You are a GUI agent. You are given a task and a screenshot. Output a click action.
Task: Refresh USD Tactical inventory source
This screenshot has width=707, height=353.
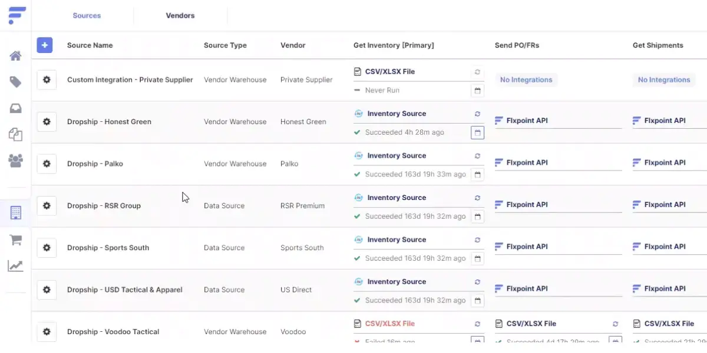point(477,282)
